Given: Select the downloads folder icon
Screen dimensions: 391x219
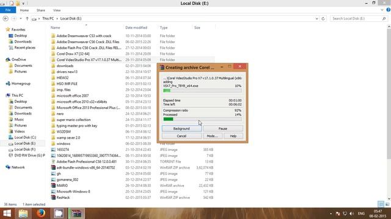Looking at the screenshot, I should pos(53,66).
